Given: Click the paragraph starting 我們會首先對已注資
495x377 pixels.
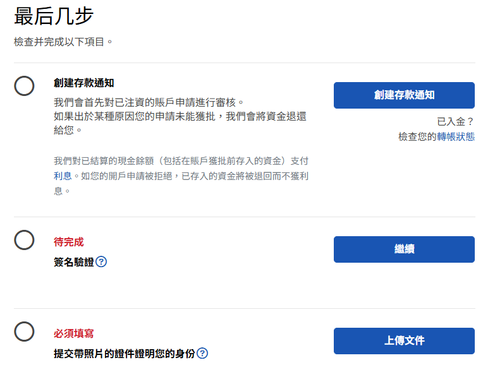Looking at the screenshot, I should click(180, 116).
